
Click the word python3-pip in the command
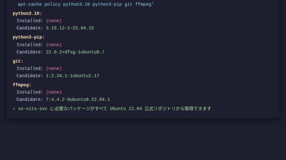pyautogui.click(x=107, y=4)
